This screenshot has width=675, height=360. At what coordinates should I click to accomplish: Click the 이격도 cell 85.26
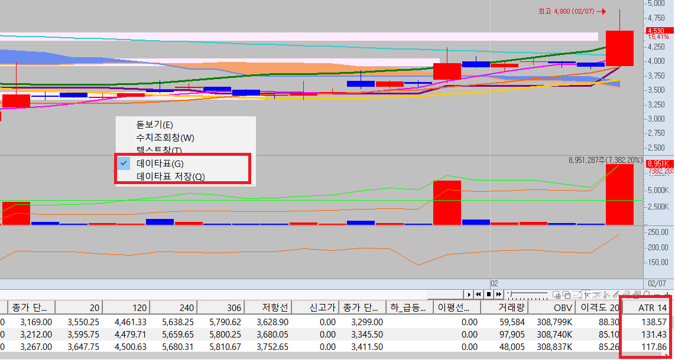coord(611,346)
